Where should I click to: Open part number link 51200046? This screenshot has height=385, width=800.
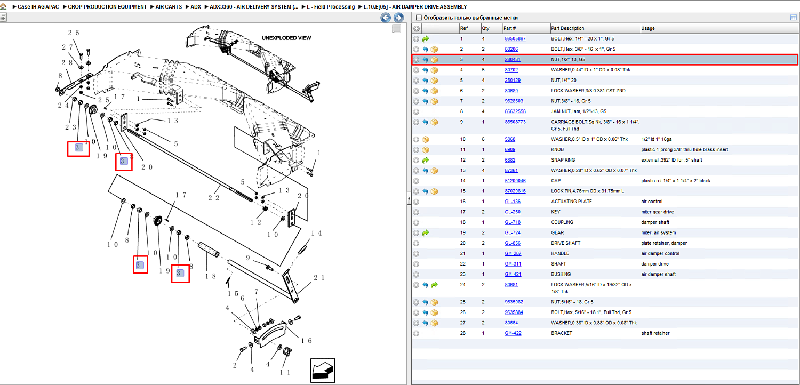click(515, 181)
